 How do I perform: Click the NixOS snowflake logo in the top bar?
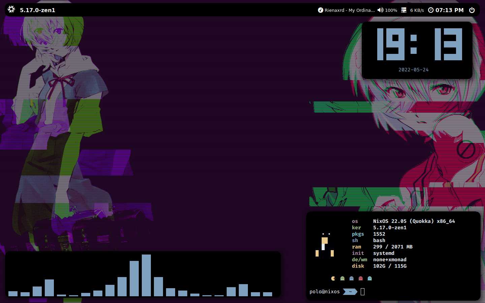pyautogui.click(x=11, y=9)
